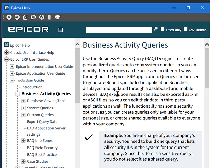The height and width of the screenshot is (168, 210).
Task: Click the toolbar grip handle
Action: tap(3, 17)
